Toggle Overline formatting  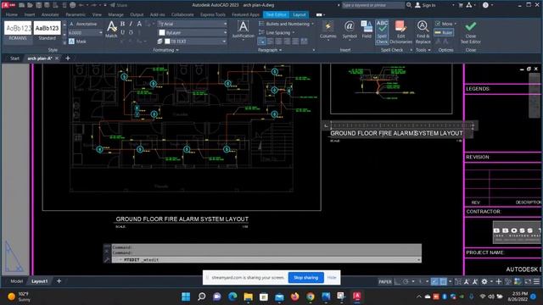131,32
